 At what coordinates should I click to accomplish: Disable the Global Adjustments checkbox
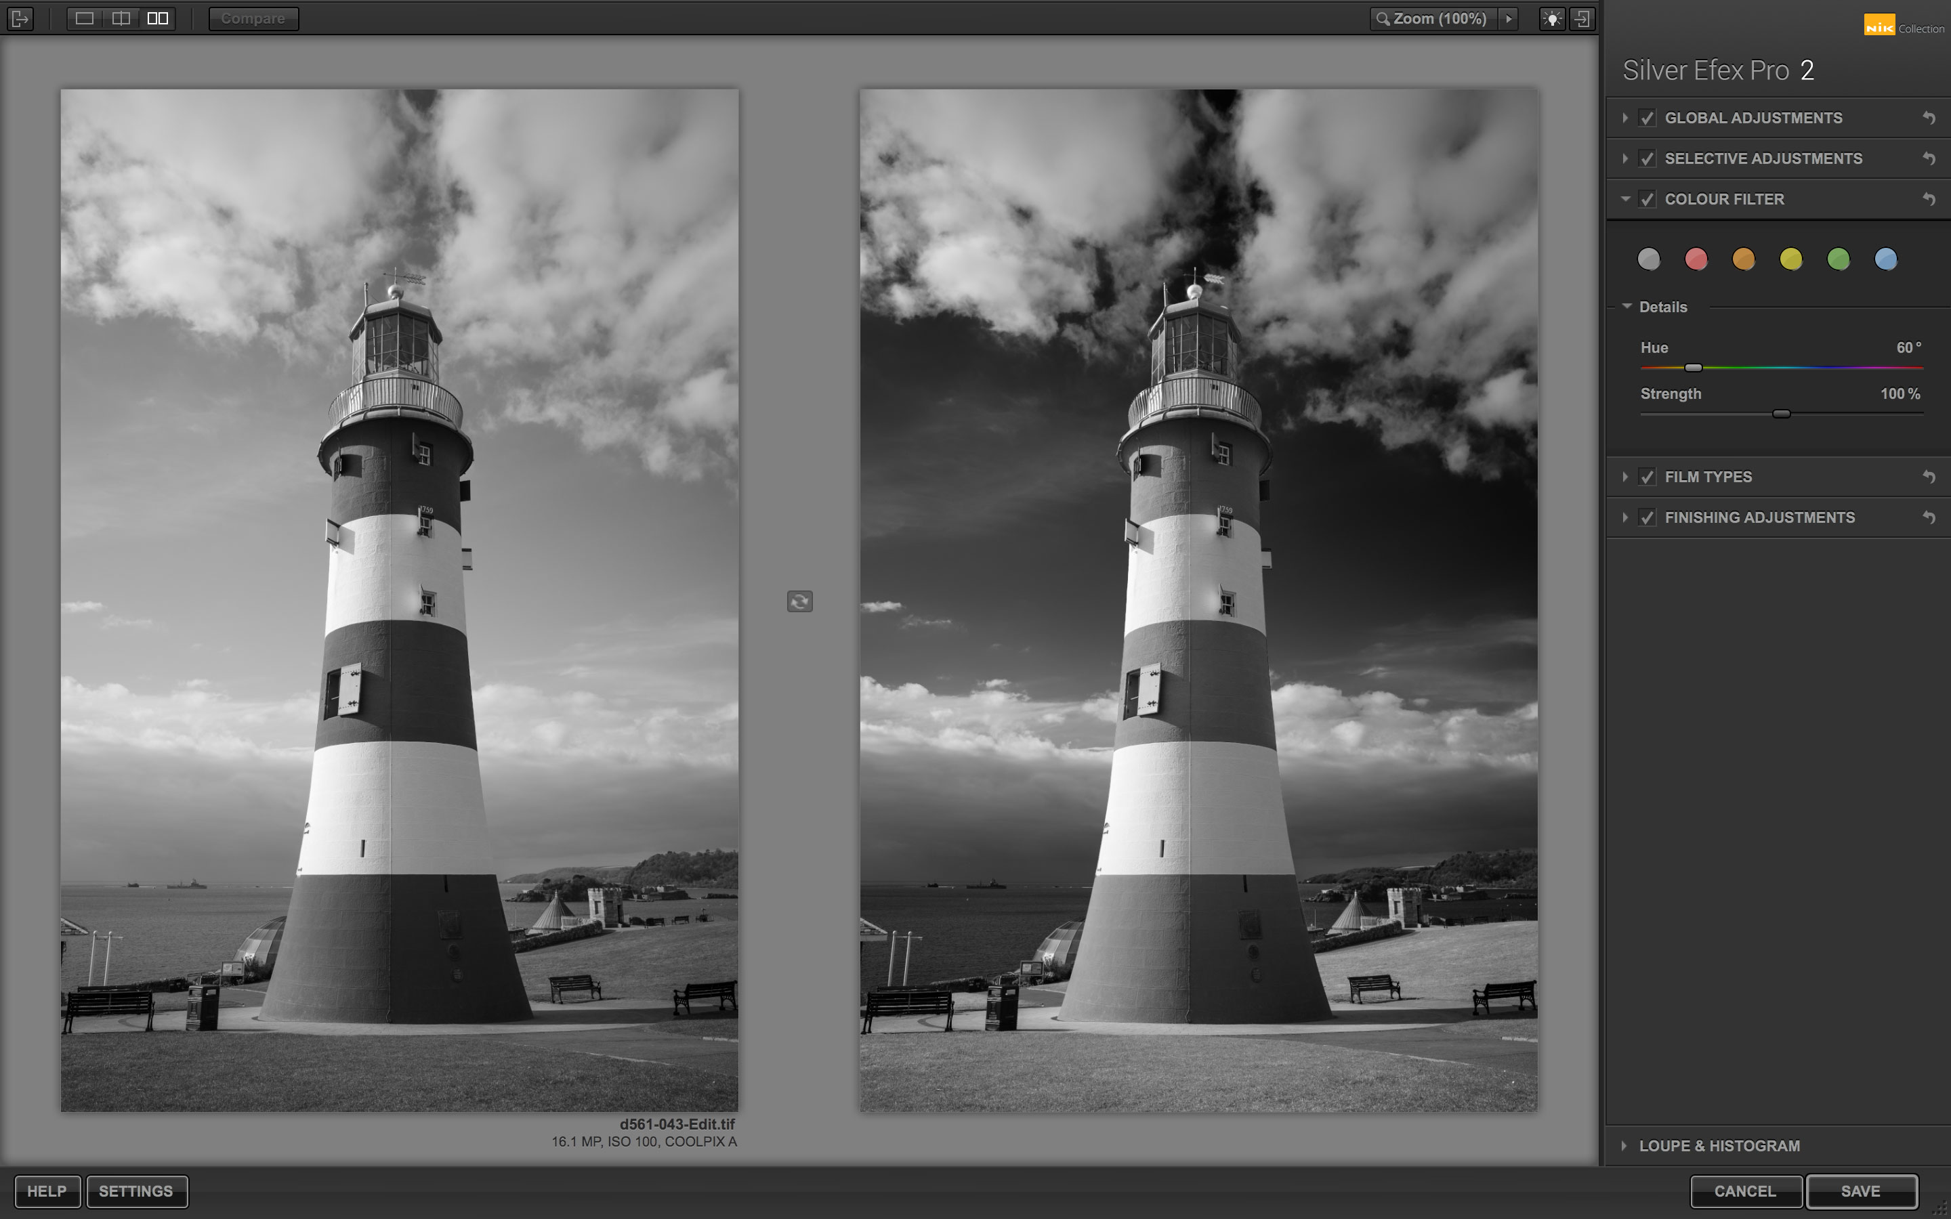pyautogui.click(x=1647, y=118)
